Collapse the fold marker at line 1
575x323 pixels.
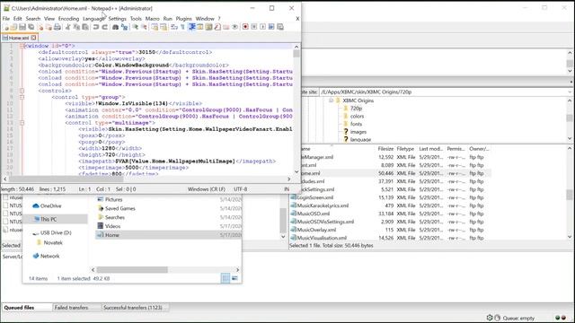tap(22, 46)
